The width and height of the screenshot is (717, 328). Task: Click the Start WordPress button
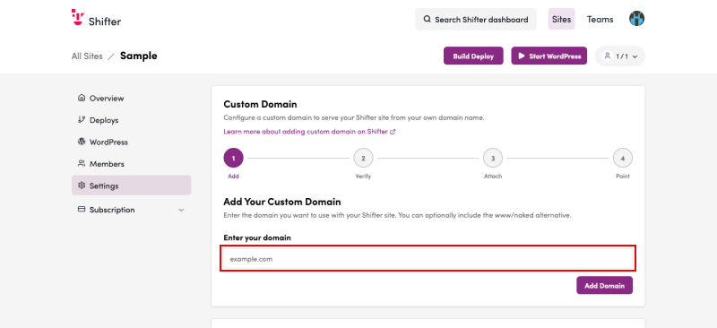click(549, 56)
